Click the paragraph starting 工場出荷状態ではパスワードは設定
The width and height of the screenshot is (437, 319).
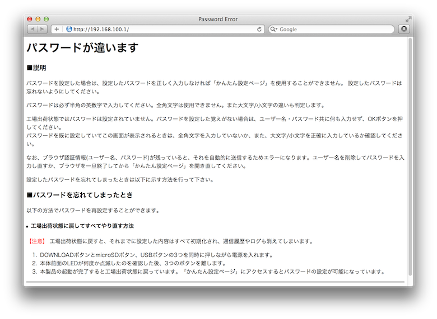[x=215, y=123]
